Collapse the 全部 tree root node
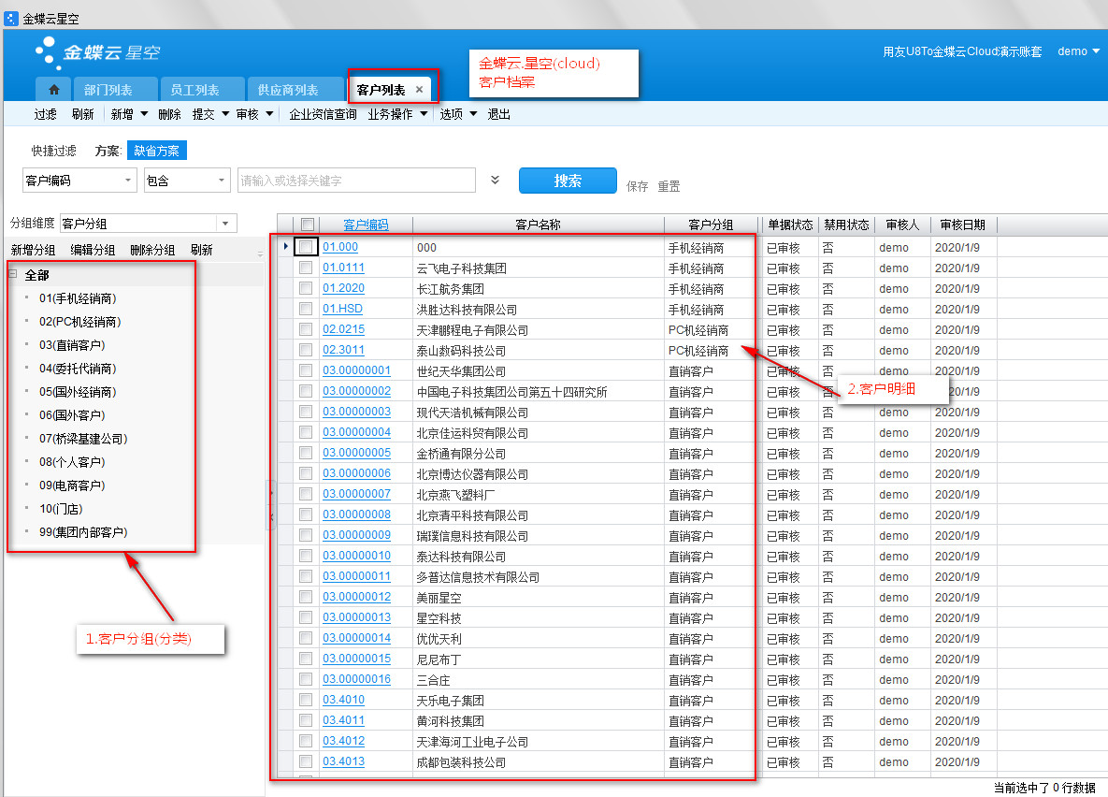Viewport: 1108px width, 797px height. pyautogui.click(x=13, y=274)
